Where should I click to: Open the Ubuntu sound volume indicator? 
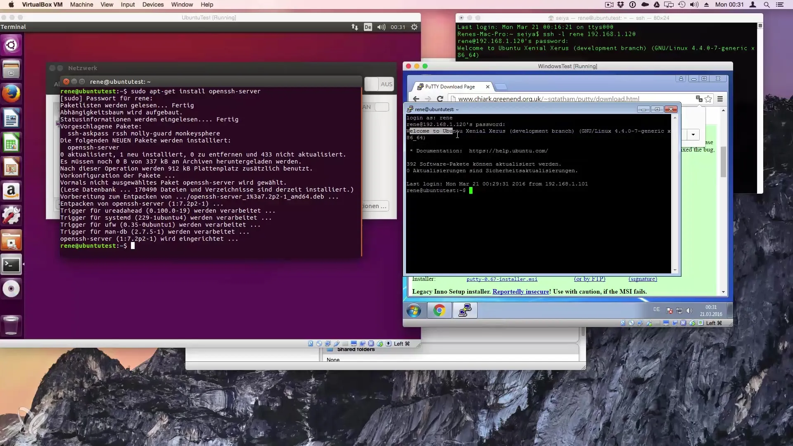pos(381,27)
